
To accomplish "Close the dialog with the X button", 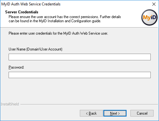I will 154,4.
